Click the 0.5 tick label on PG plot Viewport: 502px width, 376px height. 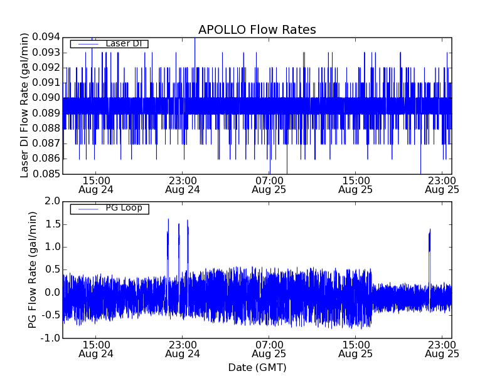pyautogui.click(x=53, y=269)
